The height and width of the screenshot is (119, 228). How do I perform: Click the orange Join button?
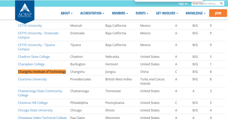[218, 13]
